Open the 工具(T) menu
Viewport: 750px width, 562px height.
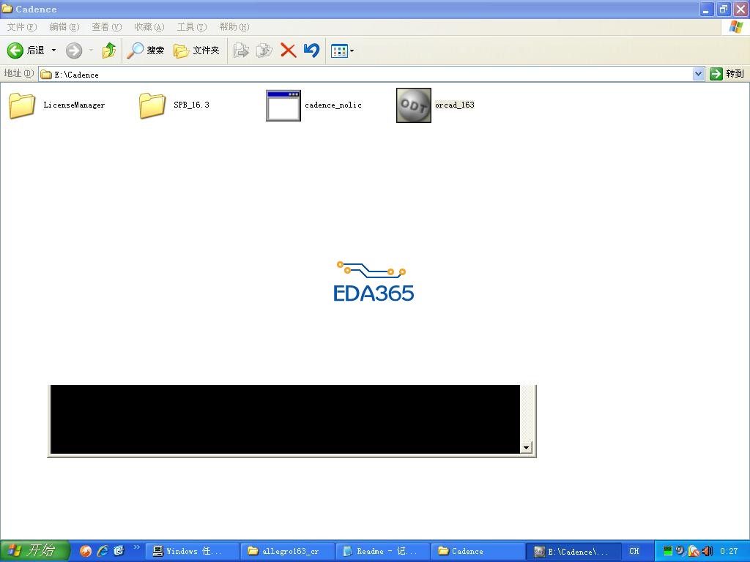[x=192, y=27]
